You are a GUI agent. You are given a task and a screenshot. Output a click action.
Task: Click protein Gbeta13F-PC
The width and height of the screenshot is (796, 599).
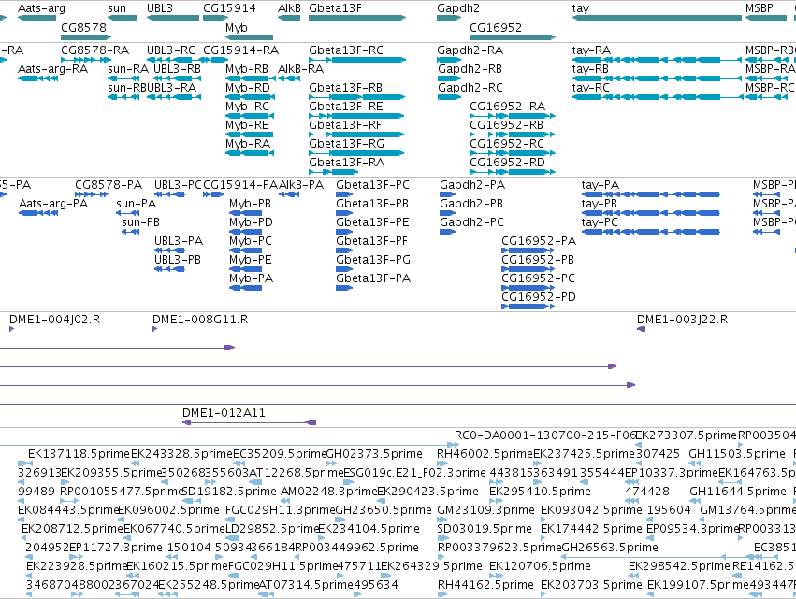coord(372,185)
